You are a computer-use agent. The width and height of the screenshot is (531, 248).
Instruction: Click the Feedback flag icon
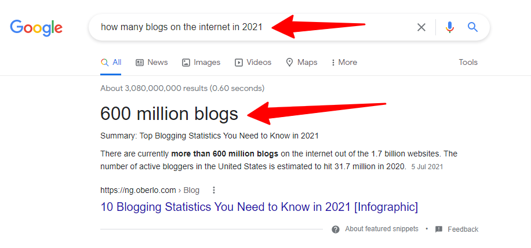[x=439, y=229]
